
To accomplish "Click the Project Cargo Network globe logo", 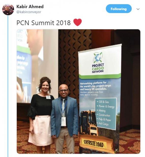I will [98, 58].
